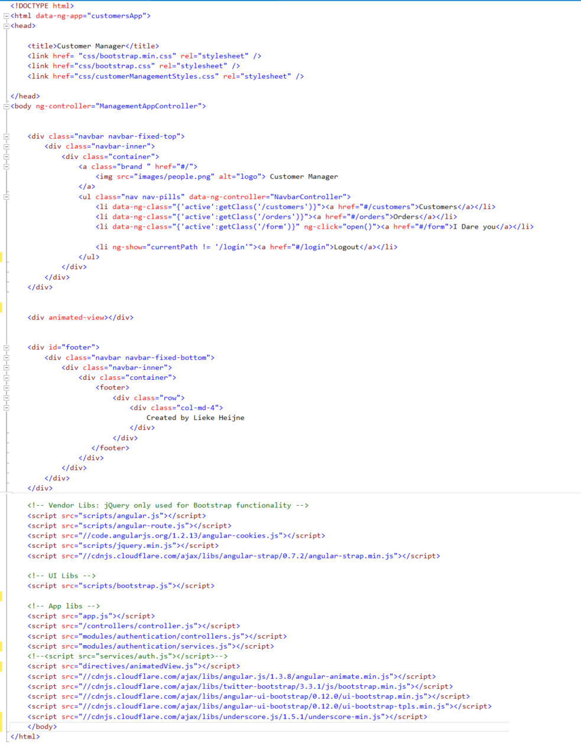Collapse the div id footer fold marker
The height and width of the screenshot is (755, 581).
7,347
